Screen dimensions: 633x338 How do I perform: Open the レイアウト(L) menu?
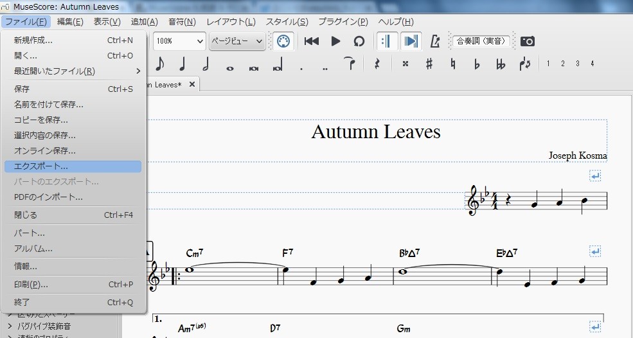point(231,22)
